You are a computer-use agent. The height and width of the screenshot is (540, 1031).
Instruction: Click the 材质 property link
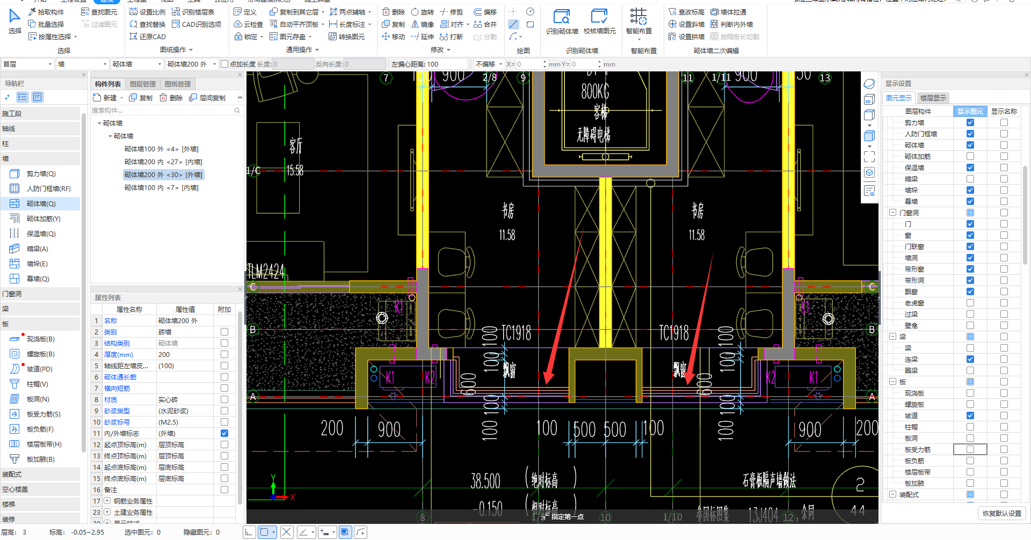tap(111, 399)
